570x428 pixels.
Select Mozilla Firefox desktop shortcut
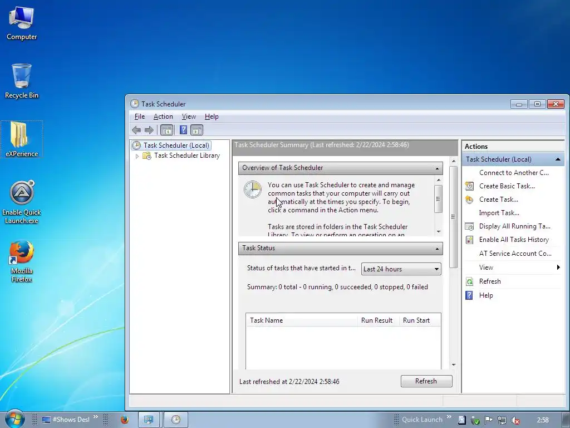click(22, 261)
